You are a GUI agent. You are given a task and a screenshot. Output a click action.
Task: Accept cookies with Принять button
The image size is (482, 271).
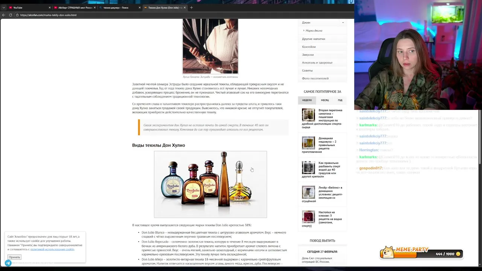tap(14, 257)
